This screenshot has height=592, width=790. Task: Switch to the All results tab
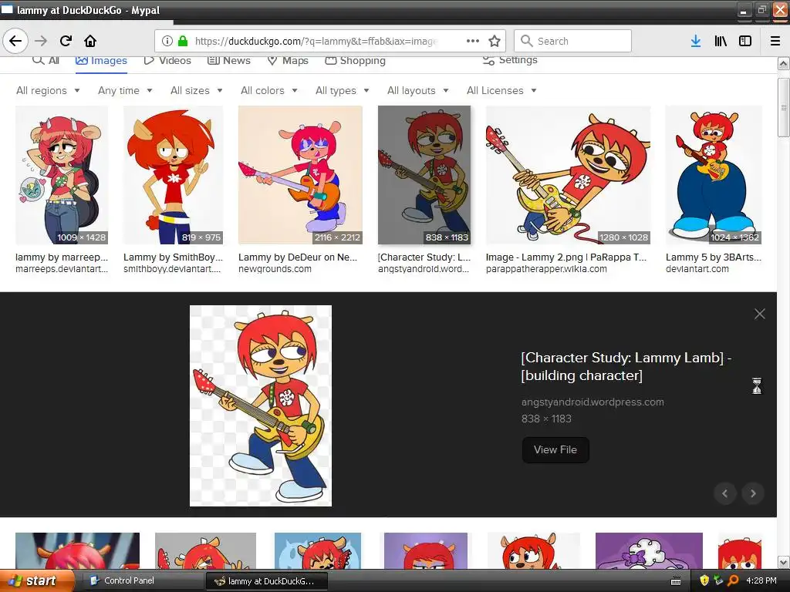46,60
